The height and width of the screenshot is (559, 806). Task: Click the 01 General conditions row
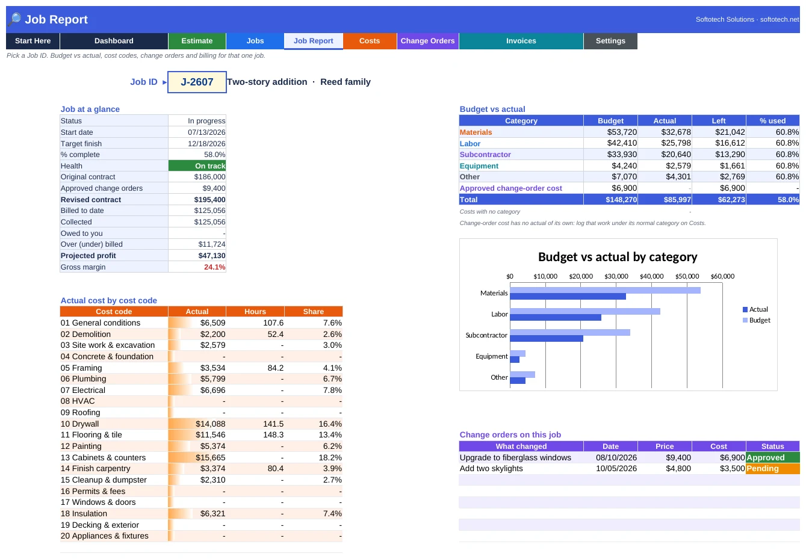201,323
